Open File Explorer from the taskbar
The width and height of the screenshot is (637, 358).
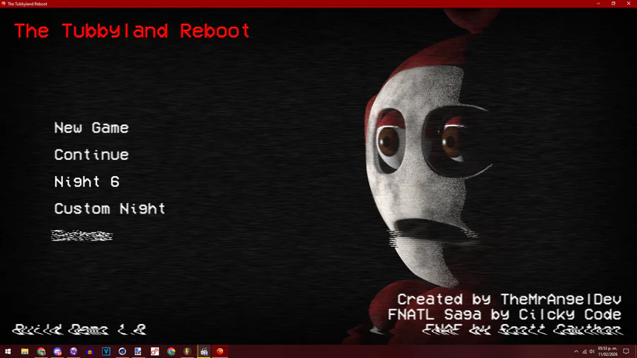(x=25, y=352)
